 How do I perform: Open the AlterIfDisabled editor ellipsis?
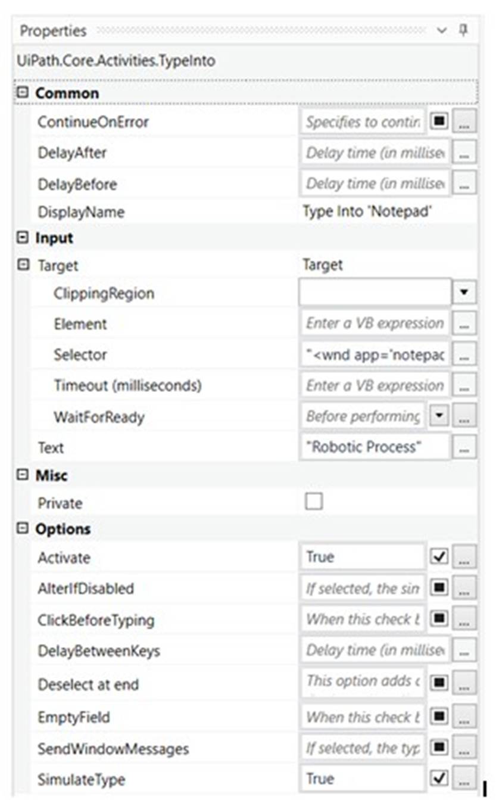[466, 587]
